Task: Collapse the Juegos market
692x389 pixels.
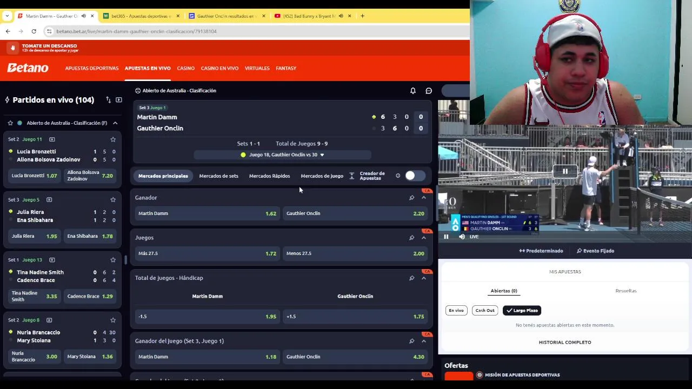Action: click(424, 238)
